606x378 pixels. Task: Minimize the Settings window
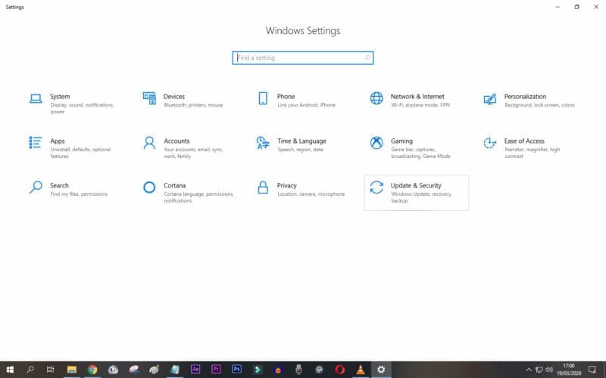click(x=558, y=7)
